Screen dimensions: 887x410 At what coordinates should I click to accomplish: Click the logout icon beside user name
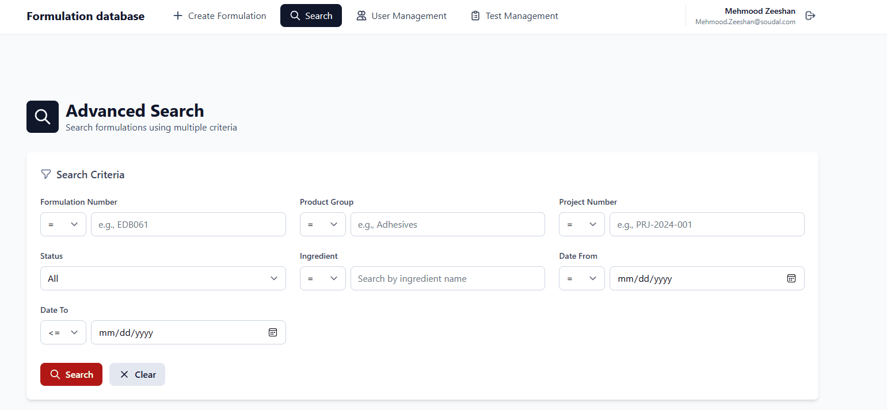[810, 16]
